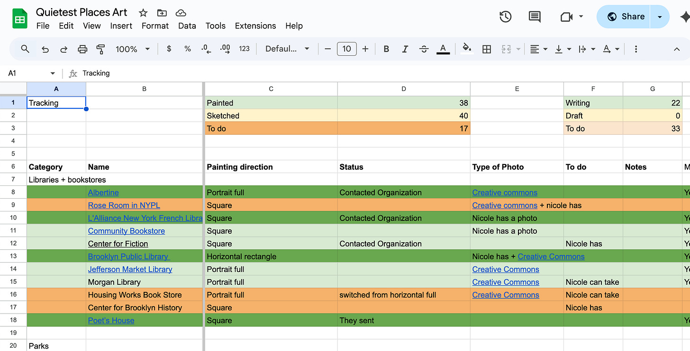Open the three-dot more toolbar options
Image resolution: width=690 pixels, height=351 pixels.
coord(636,49)
